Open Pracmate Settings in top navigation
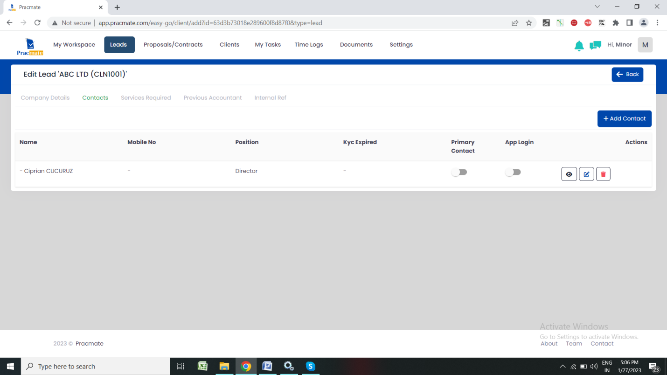The image size is (667, 375). point(401,45)
